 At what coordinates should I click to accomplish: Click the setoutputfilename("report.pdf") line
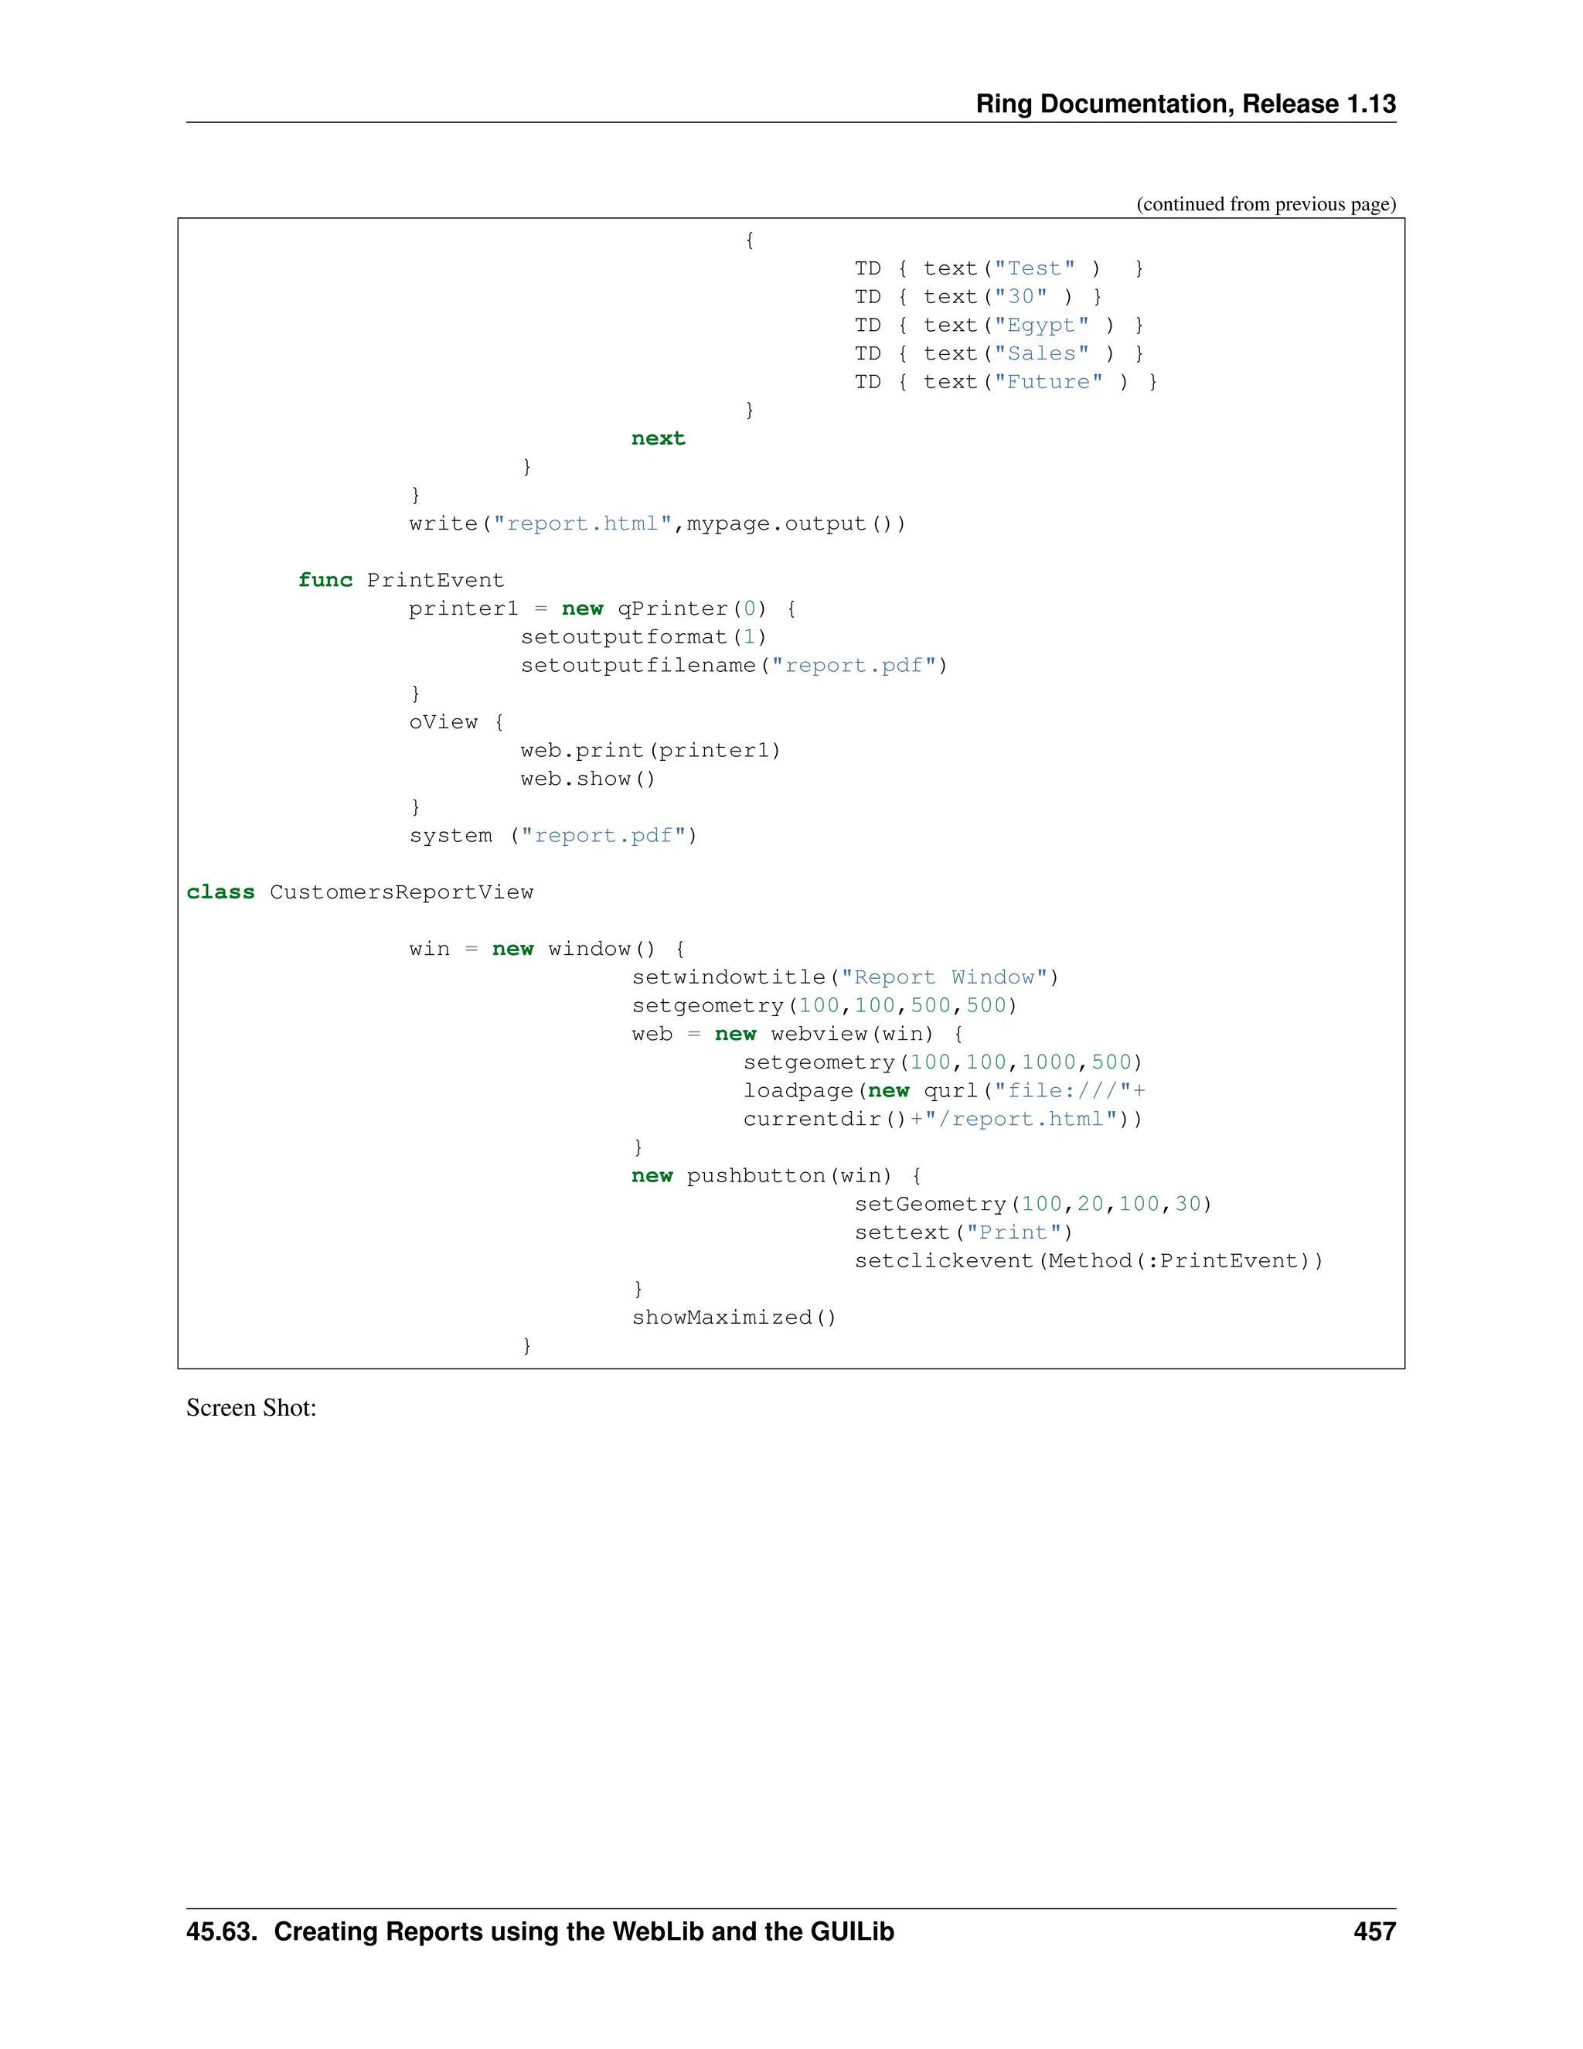(x=734, y=665)
